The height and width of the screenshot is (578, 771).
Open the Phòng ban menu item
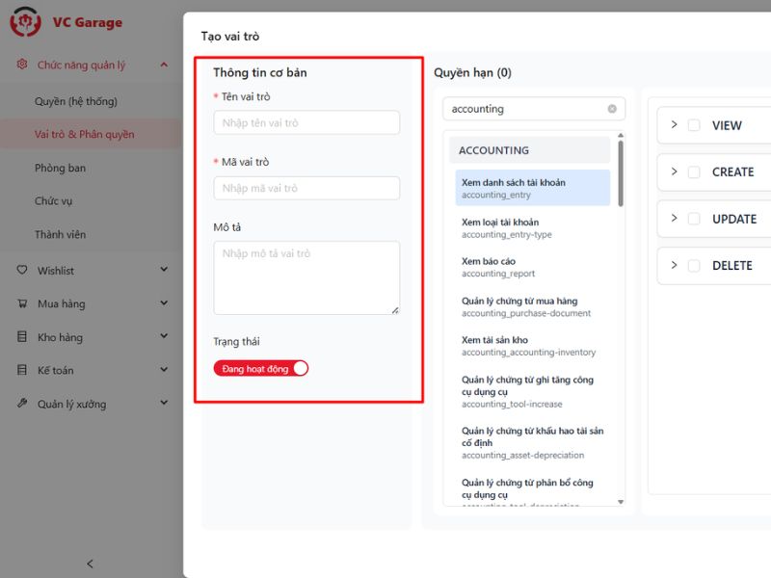(60, 168)
